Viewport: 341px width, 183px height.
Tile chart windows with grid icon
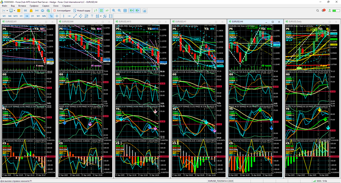[125, 10]
